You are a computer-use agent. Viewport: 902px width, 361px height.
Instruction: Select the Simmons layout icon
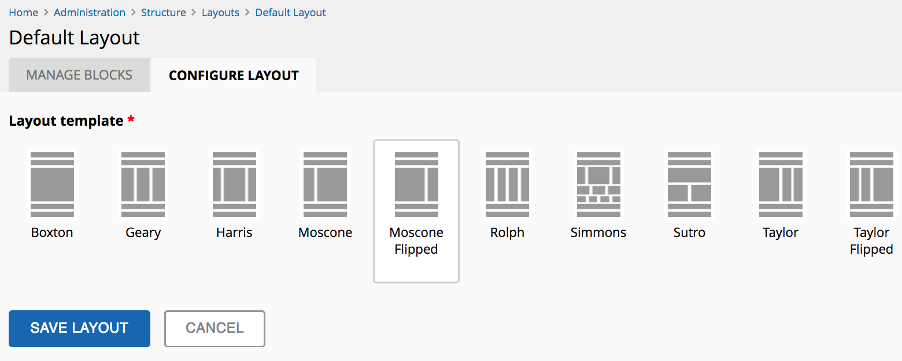pyautogui.click(x=598, y=185)
